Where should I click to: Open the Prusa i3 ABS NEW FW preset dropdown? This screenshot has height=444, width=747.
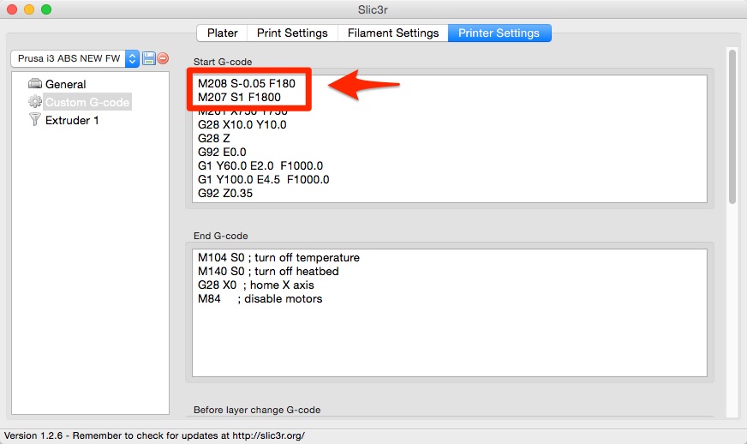point(75,58)
